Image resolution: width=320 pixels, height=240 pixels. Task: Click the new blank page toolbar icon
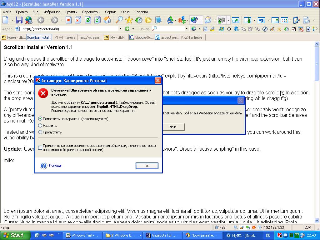[x=6, y=20]
